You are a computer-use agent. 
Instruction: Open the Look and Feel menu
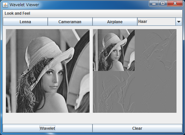coord(17,13)
